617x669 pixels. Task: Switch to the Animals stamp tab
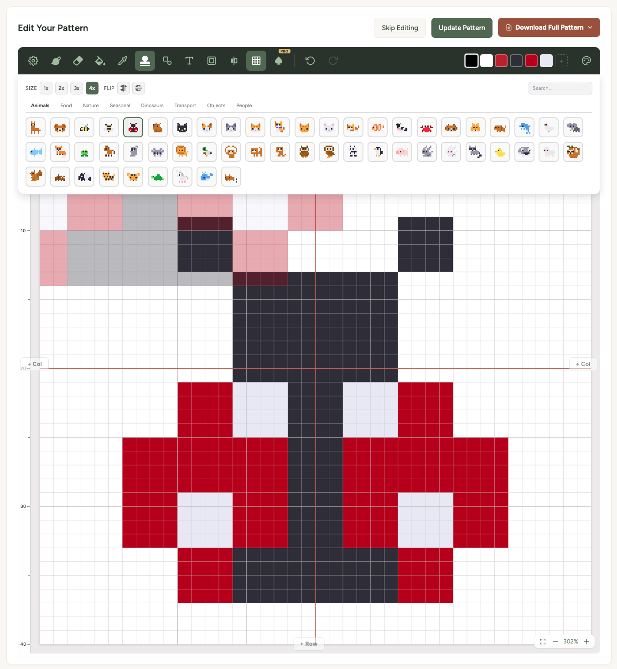tap(40, 105)
